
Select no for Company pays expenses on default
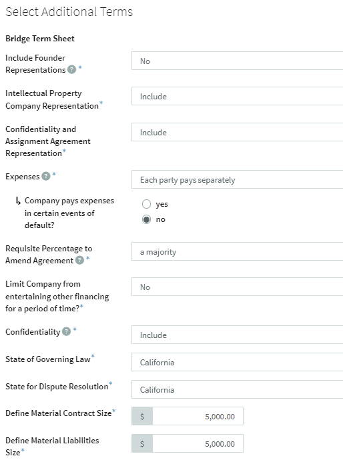pyautogui.click(x=146, y=219)
